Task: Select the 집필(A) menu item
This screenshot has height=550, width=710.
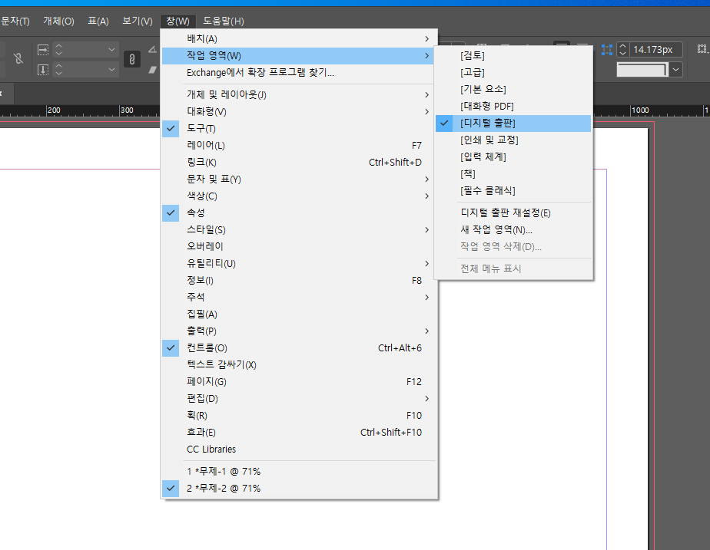Action: [297, 314]
